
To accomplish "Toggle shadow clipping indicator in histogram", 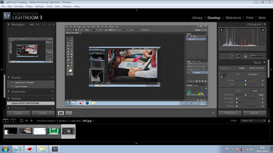I will [221, 30].
